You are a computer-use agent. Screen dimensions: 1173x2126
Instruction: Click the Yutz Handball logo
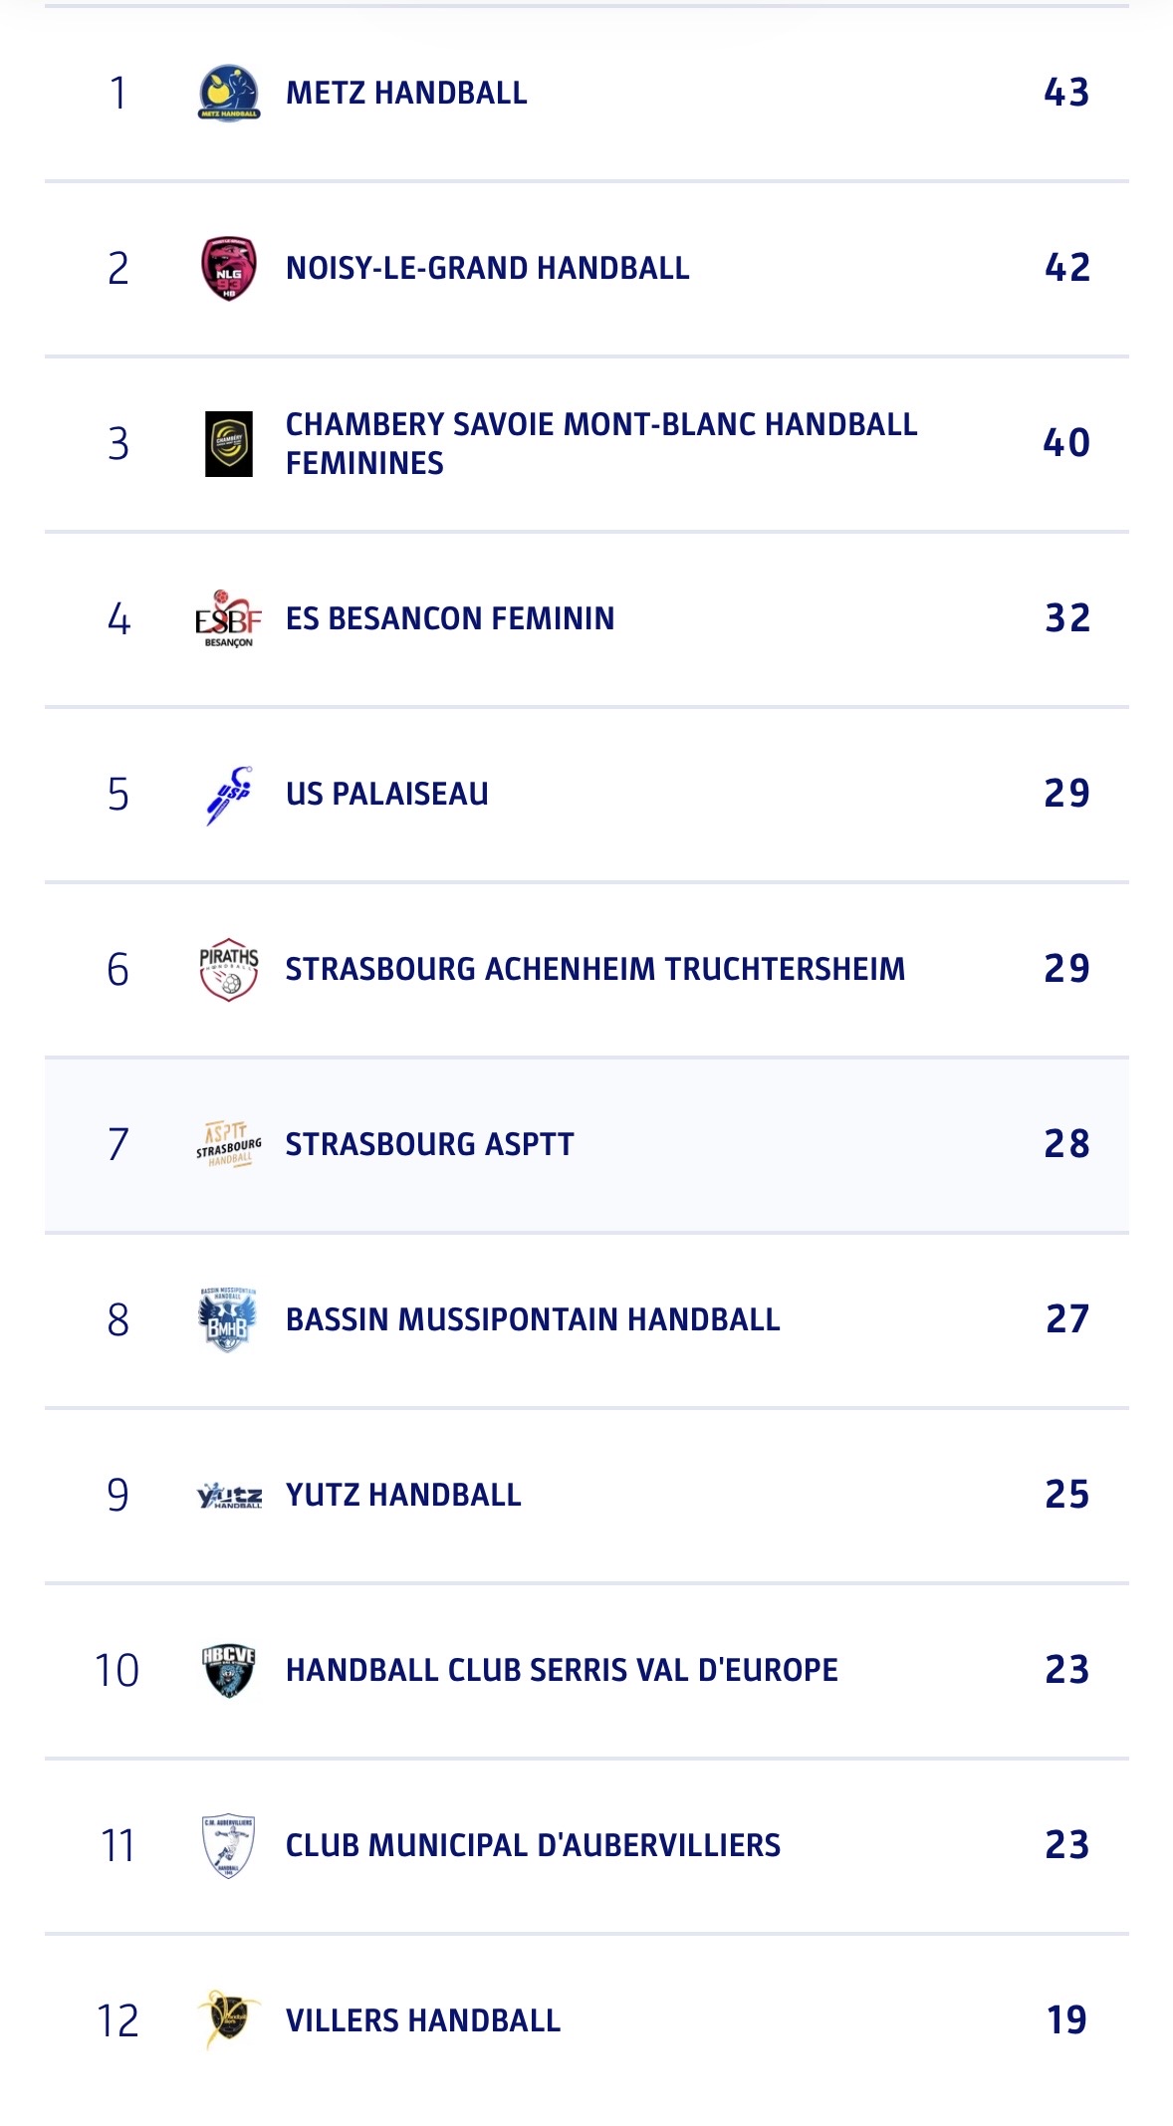click(x=229, y=1496)
